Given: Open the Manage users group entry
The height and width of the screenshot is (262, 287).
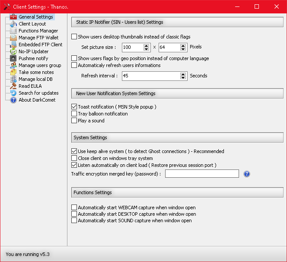Looking at the screenshot, I should point(40,65).
